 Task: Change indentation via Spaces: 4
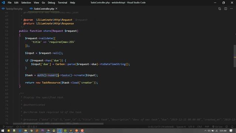tap(181, 127)
